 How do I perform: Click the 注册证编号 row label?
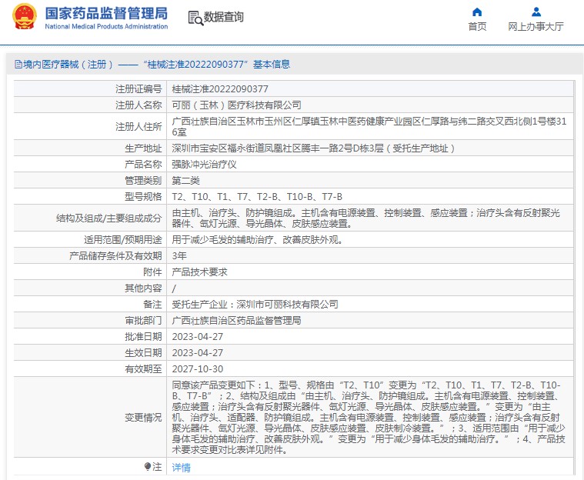(x=138, y=89)
